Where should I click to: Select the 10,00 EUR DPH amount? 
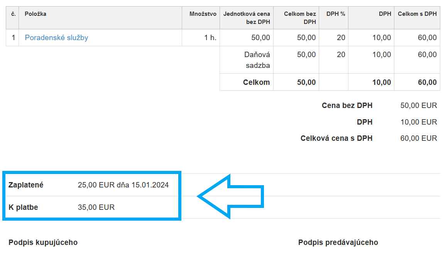point(419,122)
